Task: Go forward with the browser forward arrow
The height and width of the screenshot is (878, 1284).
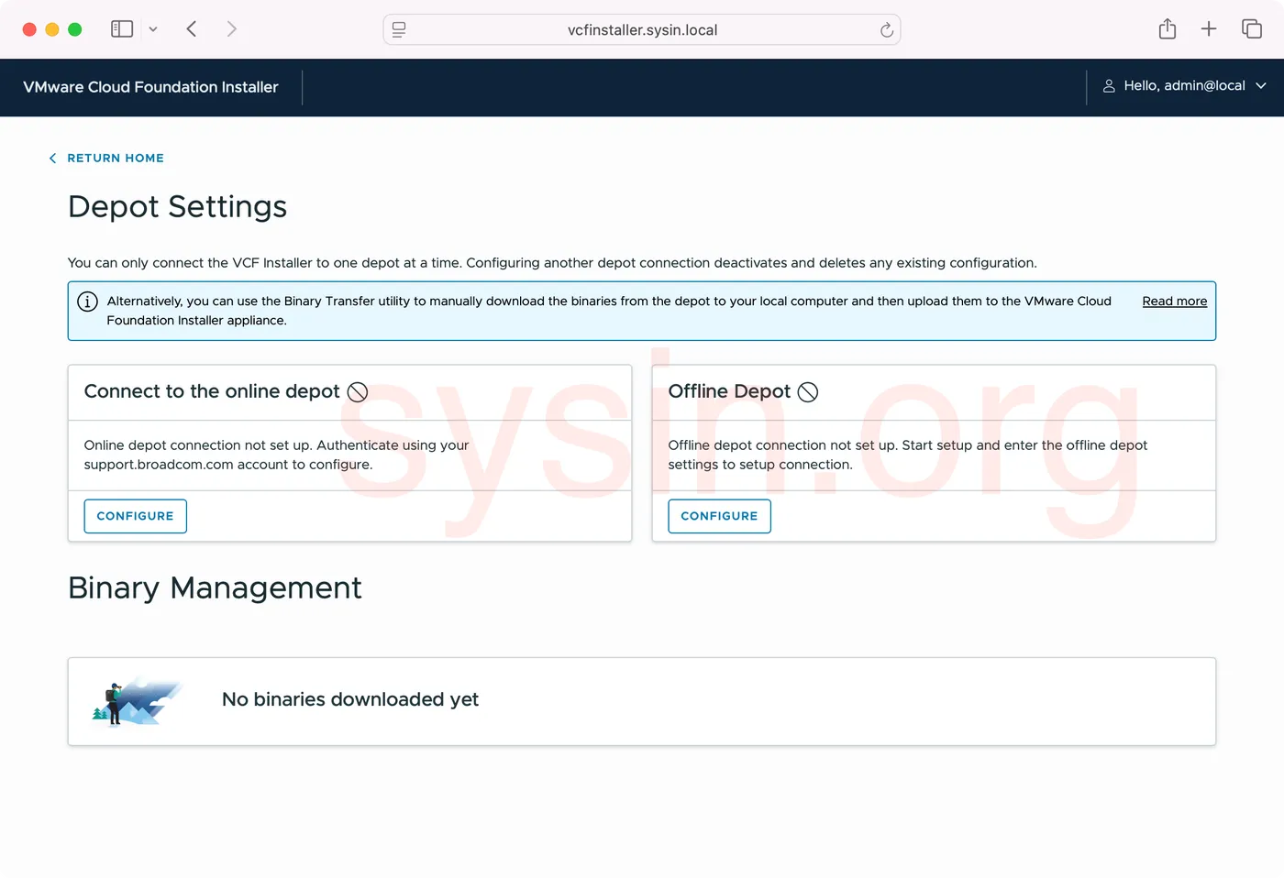Action: click(232, 29)
